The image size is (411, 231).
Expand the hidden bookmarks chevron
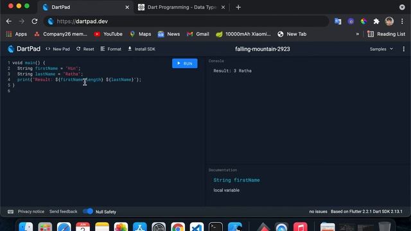(x=357, y=34)
